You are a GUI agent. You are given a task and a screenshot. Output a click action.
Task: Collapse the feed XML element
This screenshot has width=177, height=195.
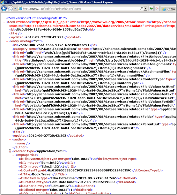click(x=4, y=22)
